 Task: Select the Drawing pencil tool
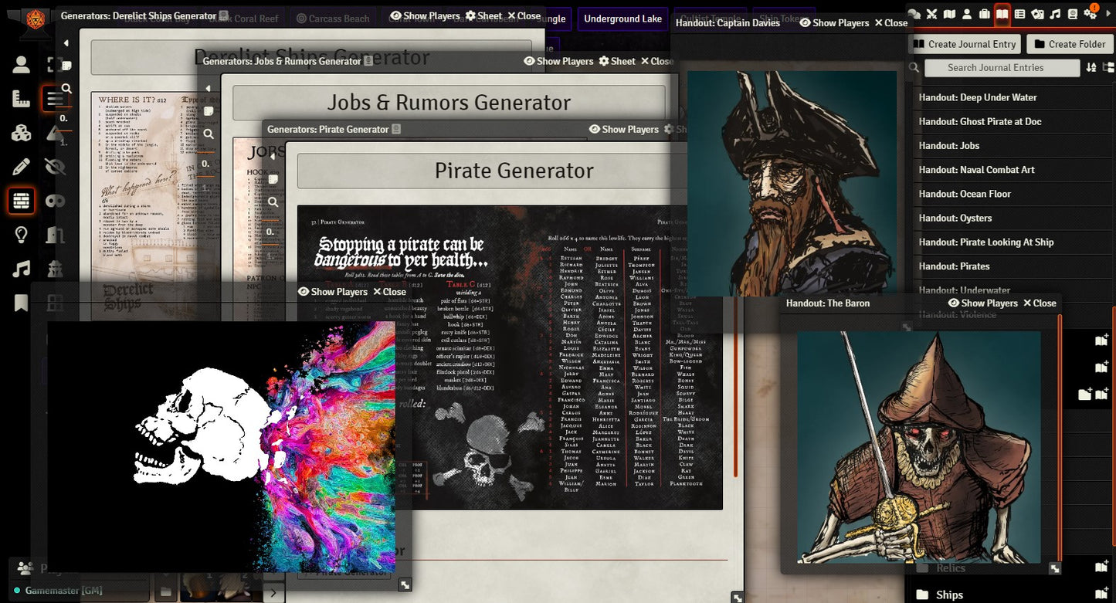coord(21,166)
